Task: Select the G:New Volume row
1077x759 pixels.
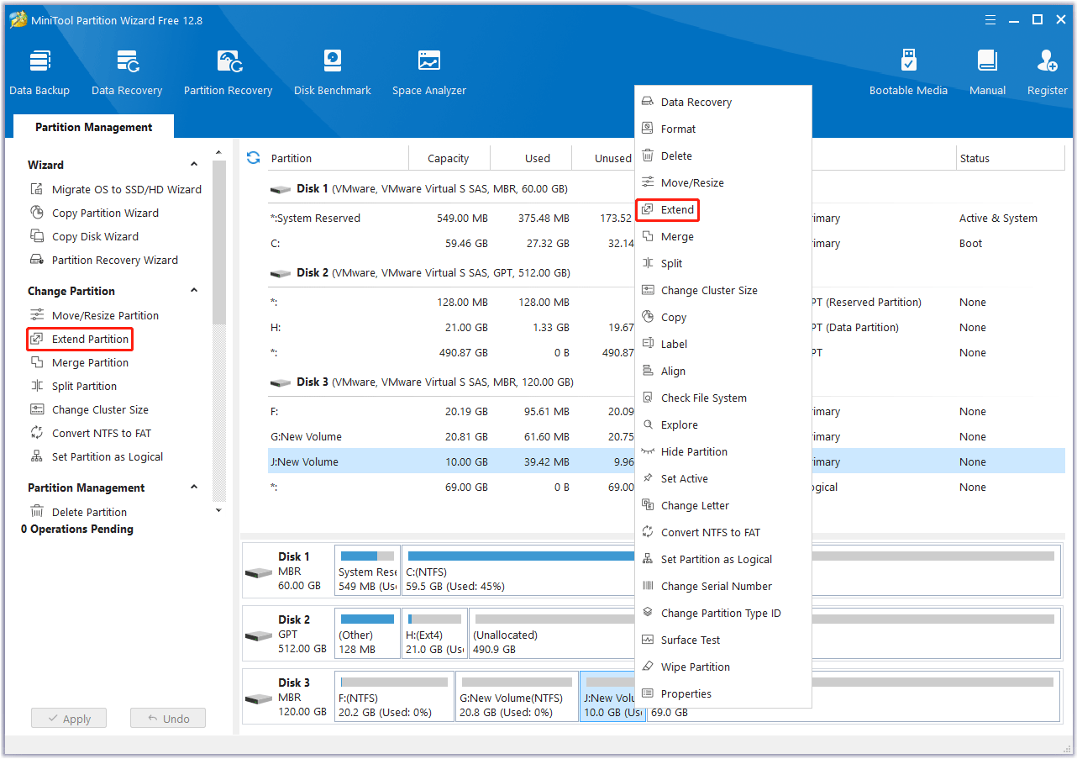Action: pyautogui.click(x=666, y=436)
